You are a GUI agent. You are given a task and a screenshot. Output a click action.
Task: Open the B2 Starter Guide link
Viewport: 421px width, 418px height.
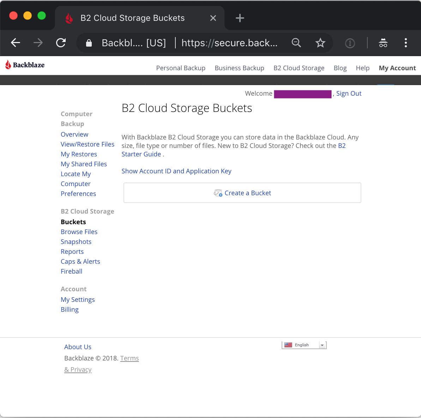(x=141, y=154)
